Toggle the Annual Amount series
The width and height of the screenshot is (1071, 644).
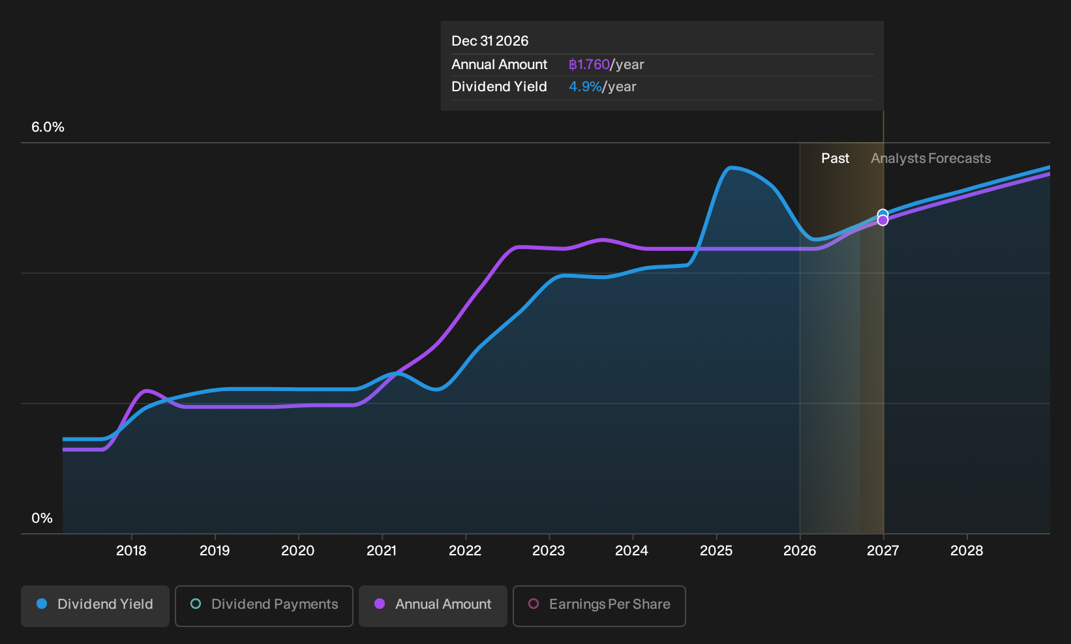coord(433,606)
